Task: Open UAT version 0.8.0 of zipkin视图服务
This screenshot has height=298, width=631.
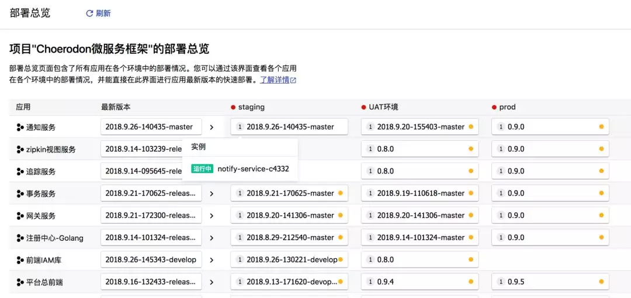Action: click(x=419, y=148)
